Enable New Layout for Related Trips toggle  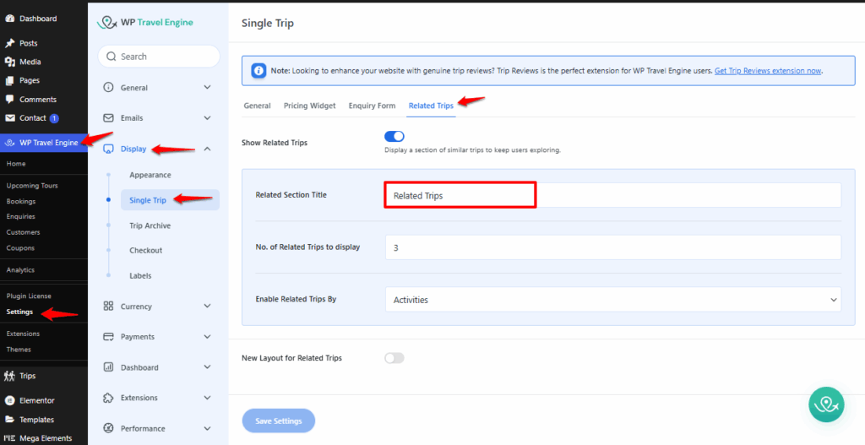point(394,358)
